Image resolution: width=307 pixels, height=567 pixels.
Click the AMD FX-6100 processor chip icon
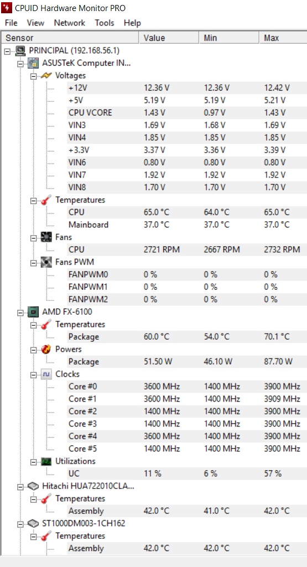click(33, 311)
